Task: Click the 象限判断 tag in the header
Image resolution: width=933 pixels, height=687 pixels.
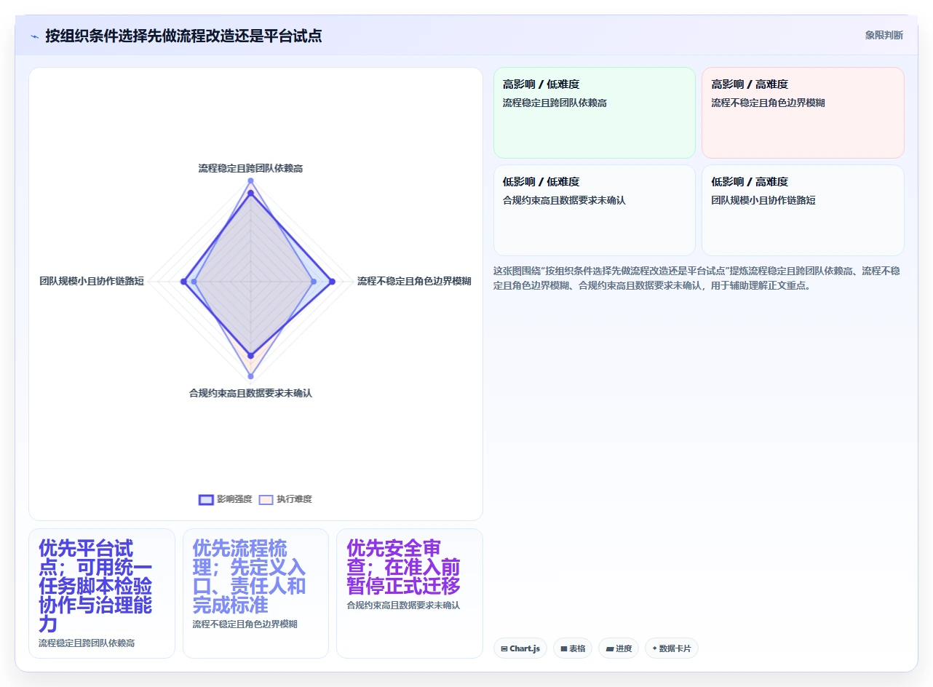Action: coord(884,35)
